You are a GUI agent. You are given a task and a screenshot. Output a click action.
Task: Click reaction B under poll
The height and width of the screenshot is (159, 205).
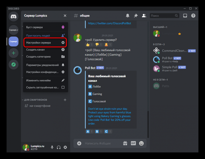[x=99, y=131]
